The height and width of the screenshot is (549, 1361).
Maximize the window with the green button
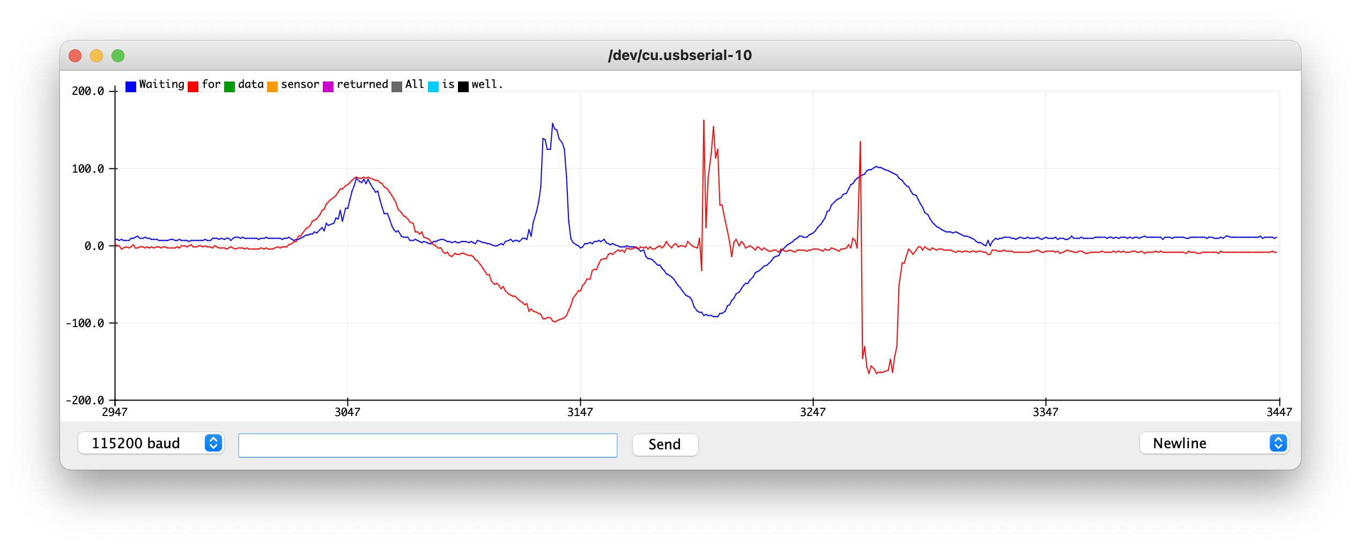click(118, 56)
